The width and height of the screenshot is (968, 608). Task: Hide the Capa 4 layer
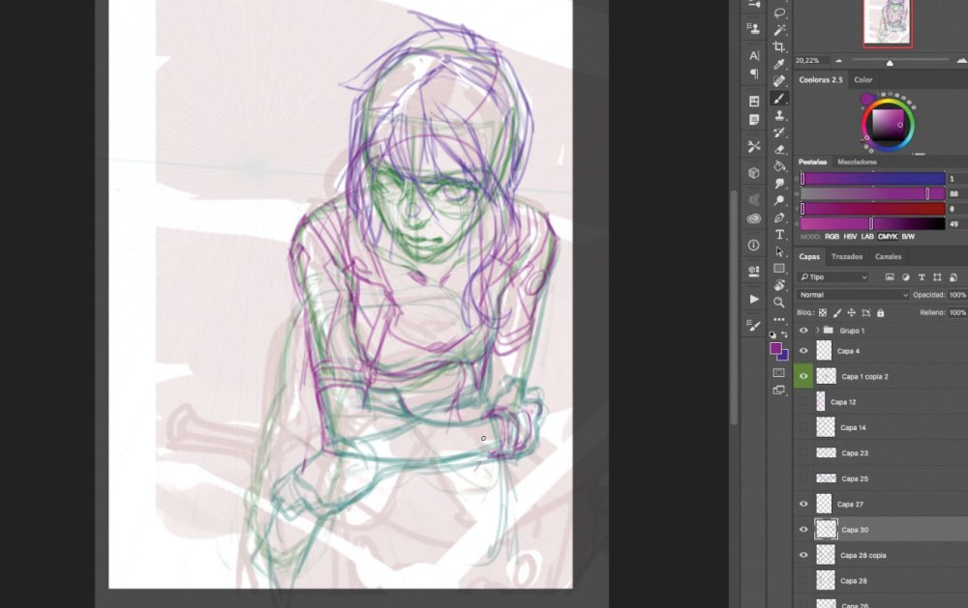[803, 351]
